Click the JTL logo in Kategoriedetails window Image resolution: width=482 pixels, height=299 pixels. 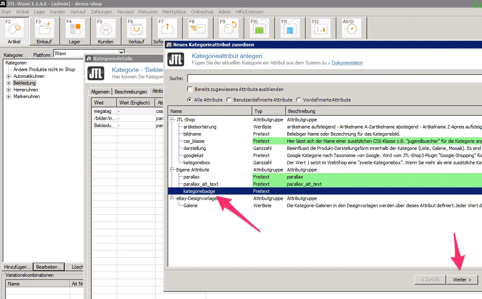tap(96, 73)
